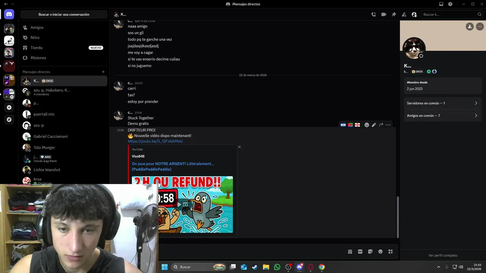Viewport: 486px width, 273px height.
Task: Click date divider 22 de marzo de 2026
Action: tap(253, 75)
